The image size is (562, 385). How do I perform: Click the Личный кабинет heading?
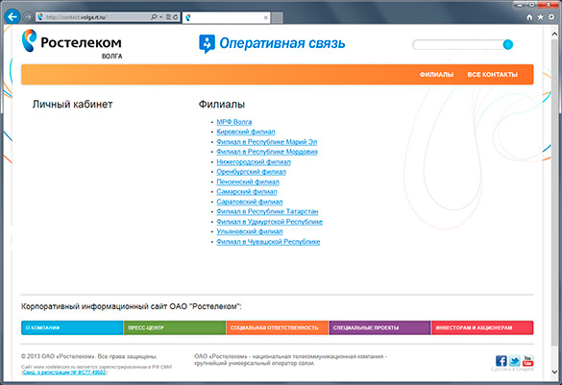pos(72,105)
